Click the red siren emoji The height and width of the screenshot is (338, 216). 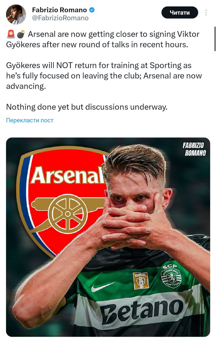[x=11, y=34]
